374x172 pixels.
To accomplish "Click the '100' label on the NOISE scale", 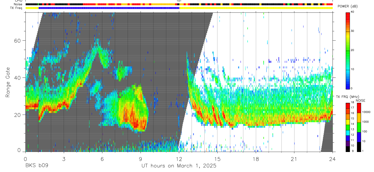I will [x=365, y=131].
